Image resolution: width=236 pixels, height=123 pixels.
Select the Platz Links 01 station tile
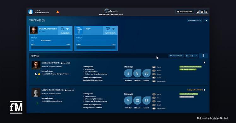tap(65, 30)
